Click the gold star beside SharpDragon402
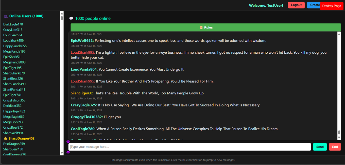 tap(5, 138)
